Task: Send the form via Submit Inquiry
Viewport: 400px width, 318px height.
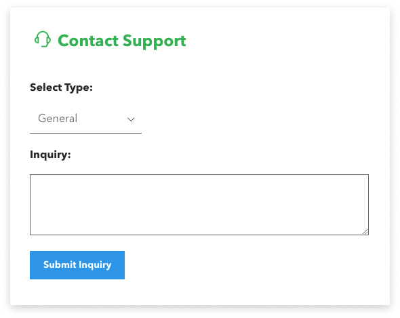Action: point(77,265)
